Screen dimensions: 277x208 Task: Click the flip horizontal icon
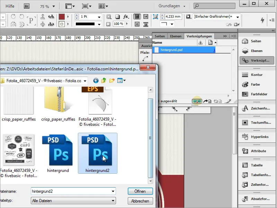tap(13, 24)
